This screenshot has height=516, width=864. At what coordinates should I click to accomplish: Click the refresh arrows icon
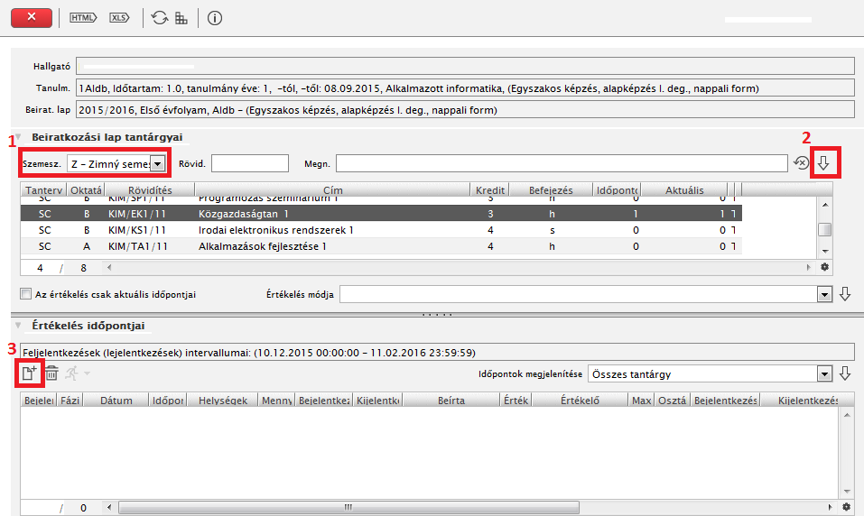[x=160, y=17]
